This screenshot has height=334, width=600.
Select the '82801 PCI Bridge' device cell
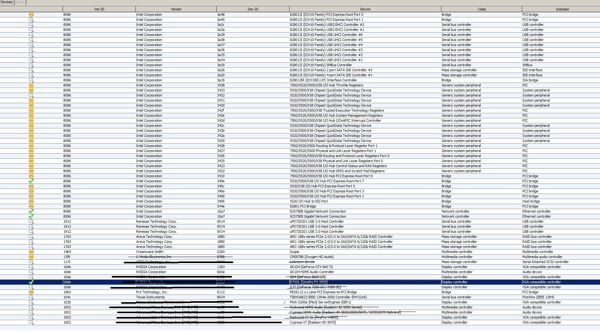click(365, 206)
